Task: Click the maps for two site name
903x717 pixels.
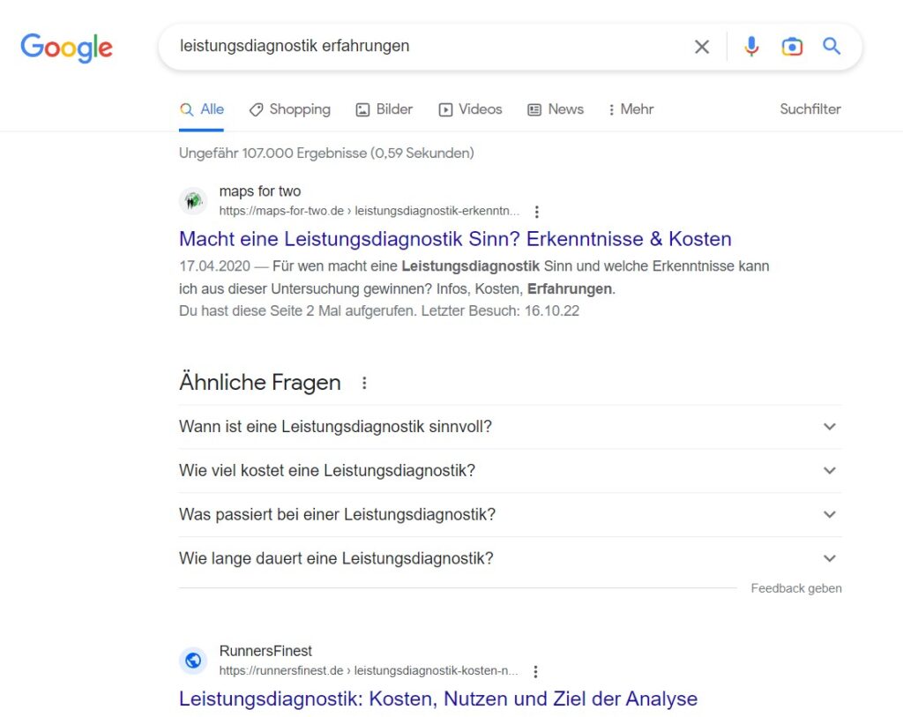Action: tap(260, 191)
